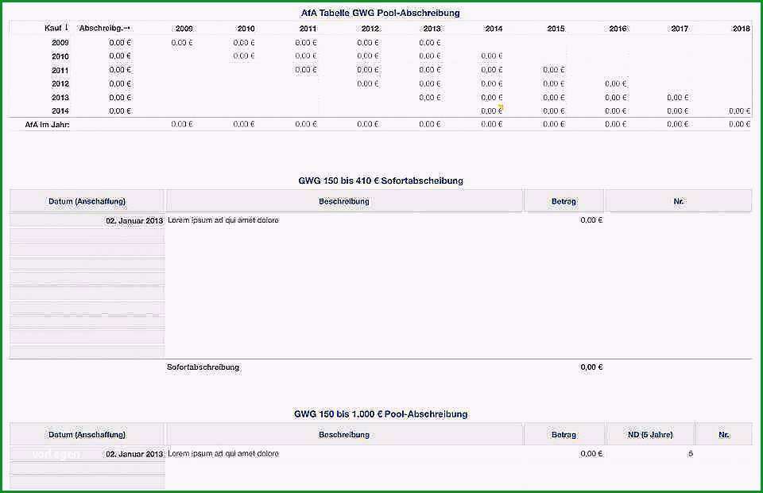Select the 2014 year column header
Image resolution: width=763 pixels, height=493 pixels.
click(x=494, y=29)
